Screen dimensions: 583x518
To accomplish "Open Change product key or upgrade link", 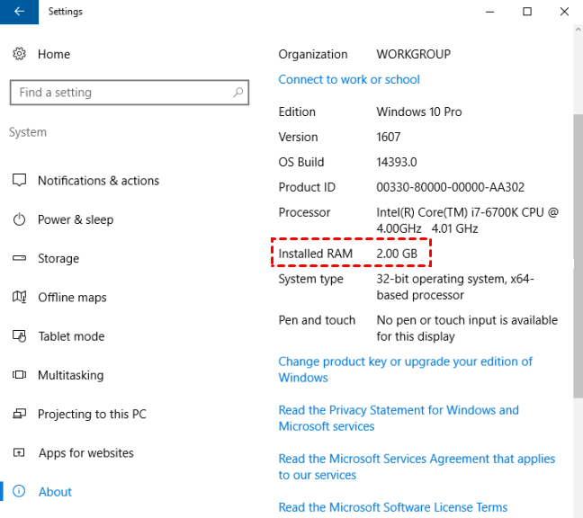I will click(x=405, y=370).
